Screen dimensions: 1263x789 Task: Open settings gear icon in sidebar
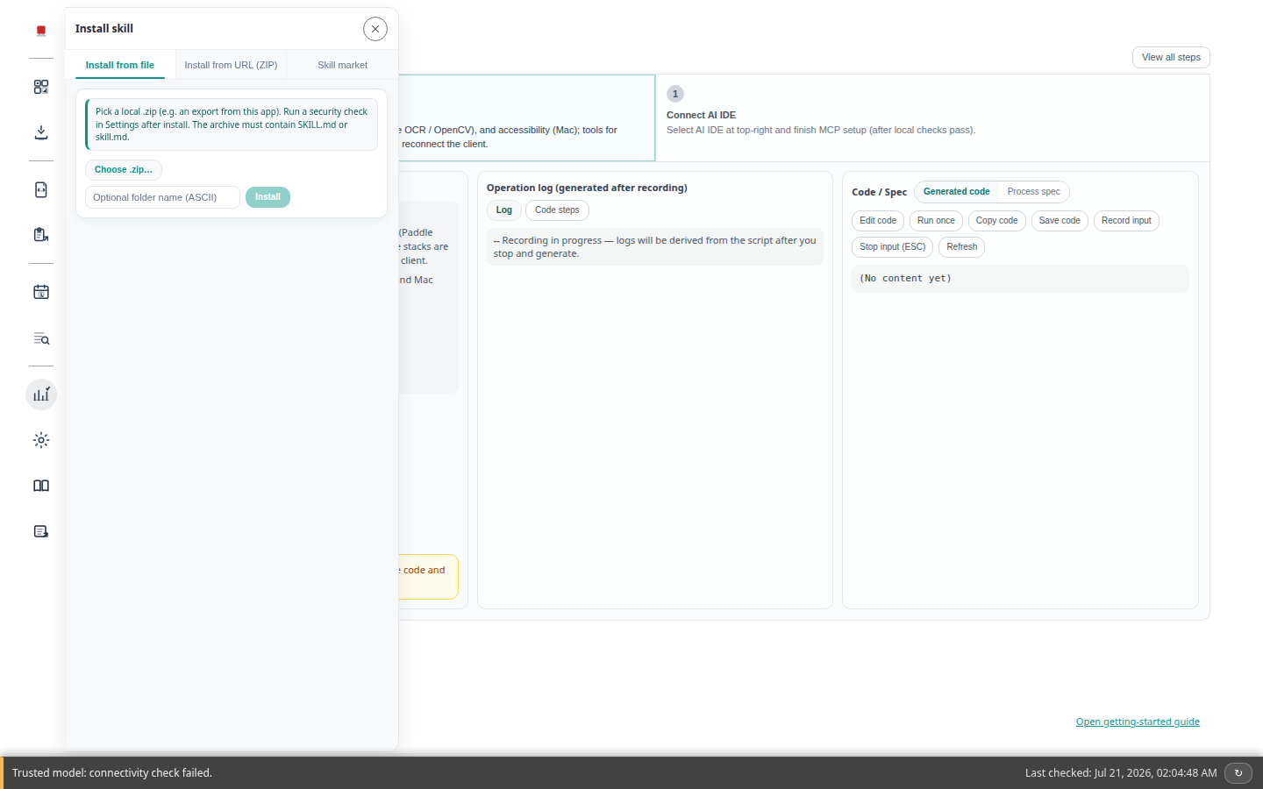pos(41,440)
